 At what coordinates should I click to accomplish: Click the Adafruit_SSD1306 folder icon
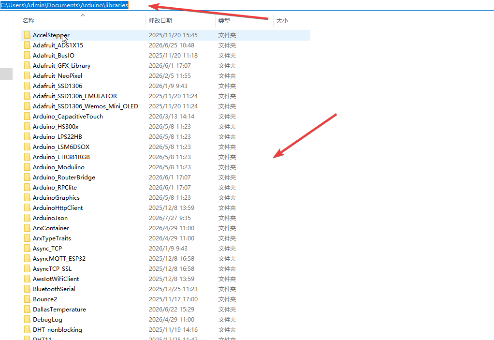tap(28, 86)
